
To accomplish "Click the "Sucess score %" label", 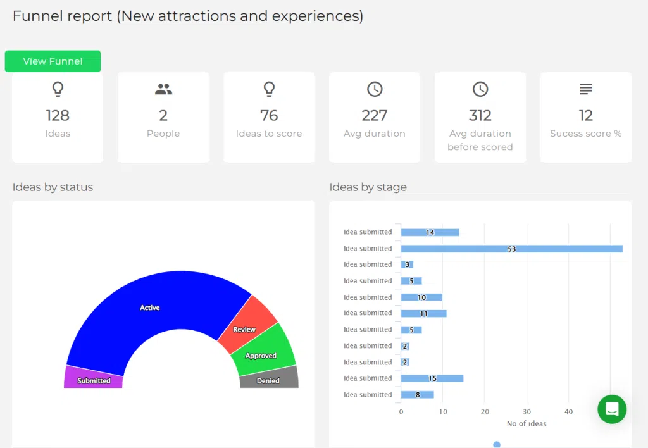I will (585, 134).
